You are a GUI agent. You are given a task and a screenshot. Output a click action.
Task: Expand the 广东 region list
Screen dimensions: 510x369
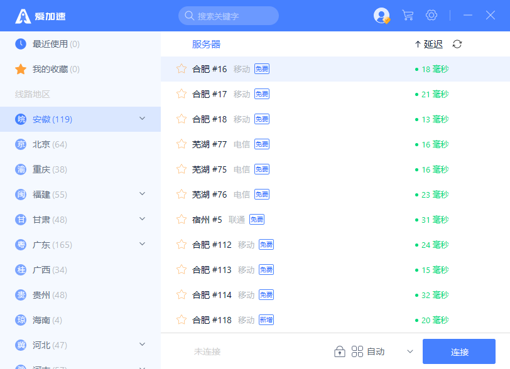[x=142, y=244]
